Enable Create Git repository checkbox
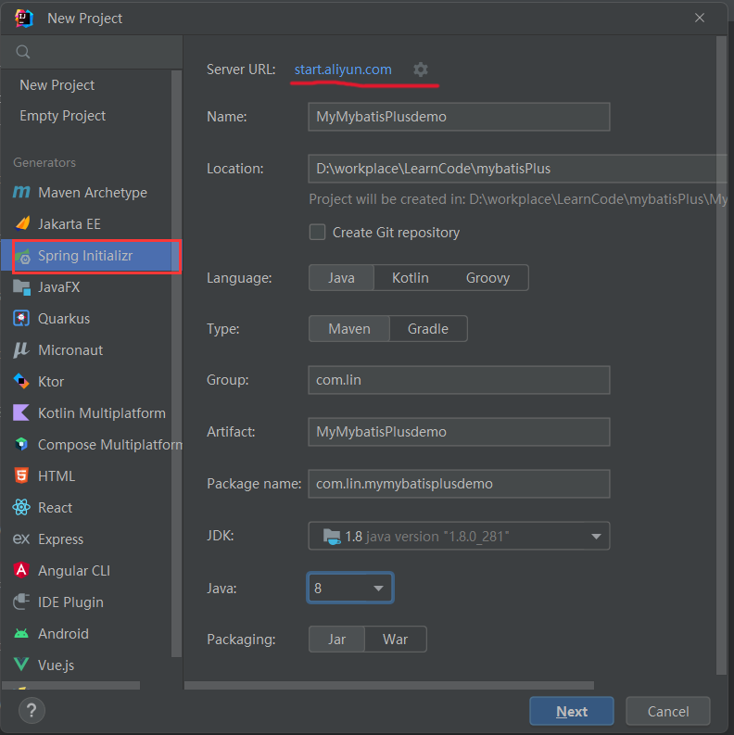 317,232
